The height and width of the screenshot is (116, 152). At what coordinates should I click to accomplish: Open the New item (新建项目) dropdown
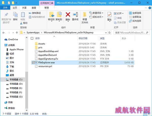(x=96, y=13)
